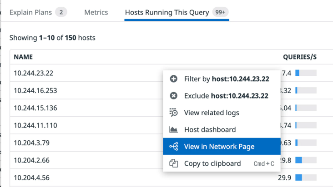
Task: Select View related logs
Action: [x=222, y=113]
